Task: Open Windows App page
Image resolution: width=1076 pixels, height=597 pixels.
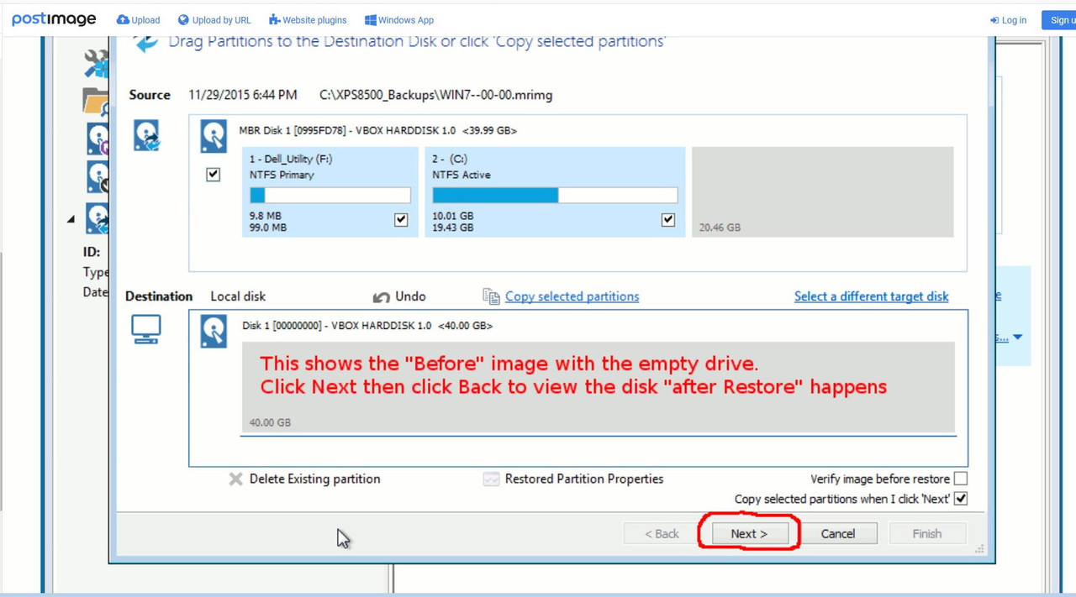Action: [399, 19]
